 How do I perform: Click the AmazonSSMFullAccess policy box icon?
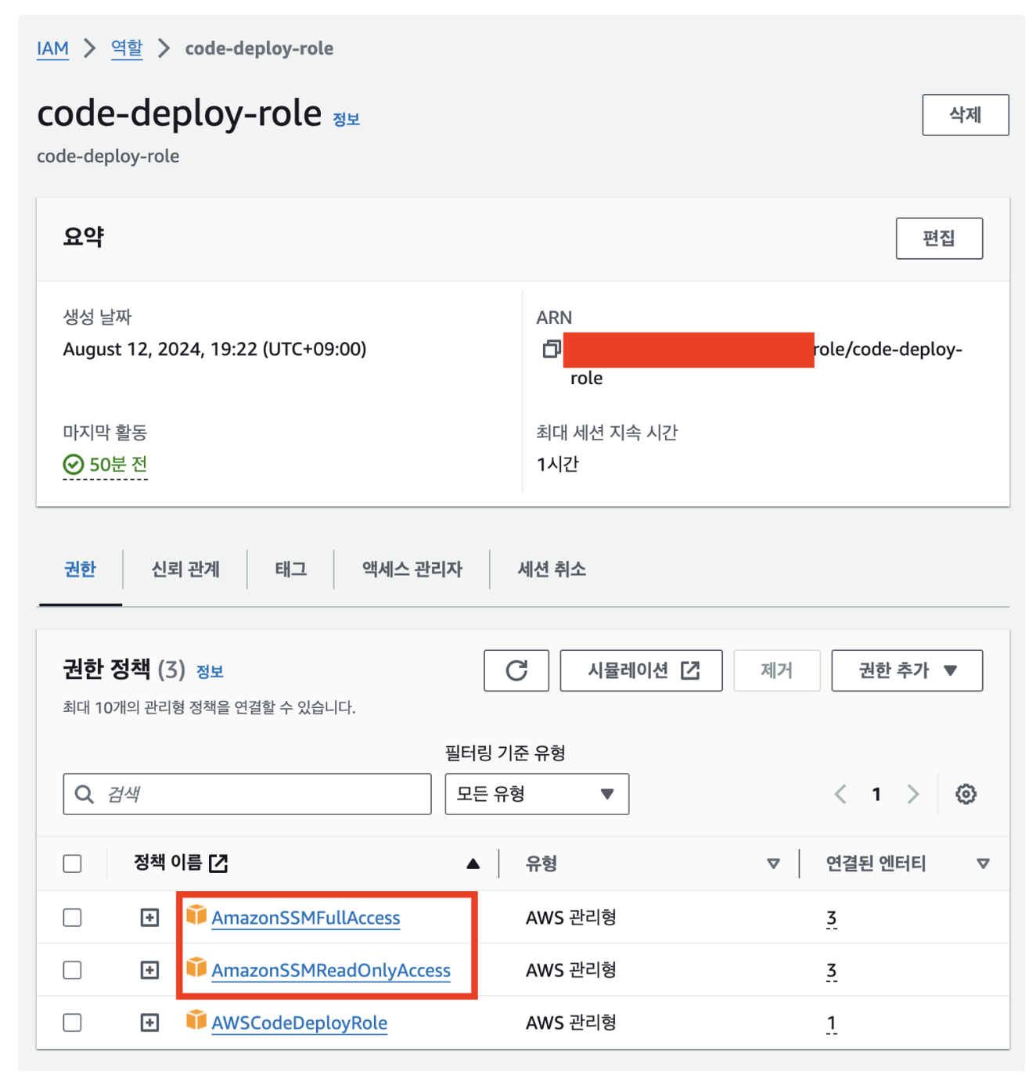[196, 914]
